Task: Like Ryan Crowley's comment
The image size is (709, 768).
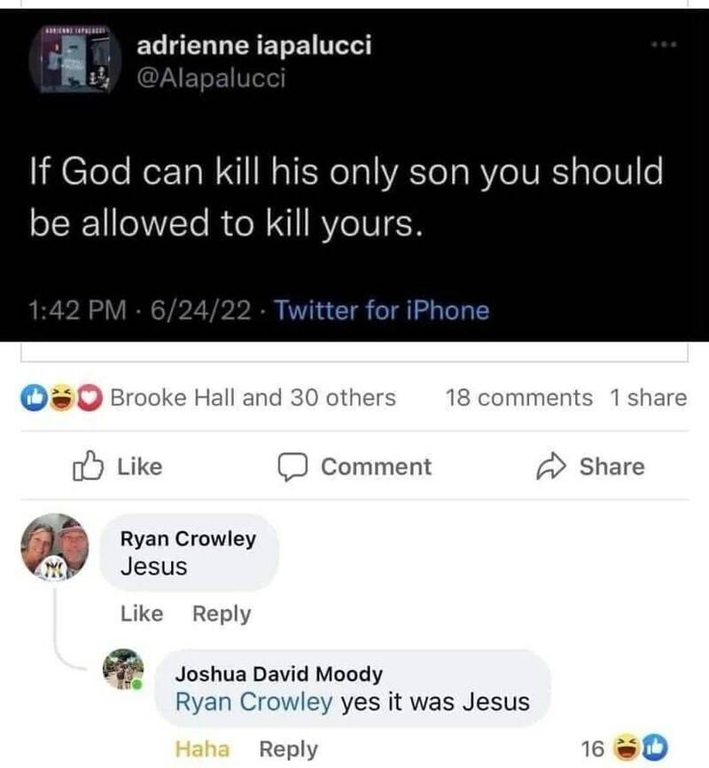Action: pos(141,614)
